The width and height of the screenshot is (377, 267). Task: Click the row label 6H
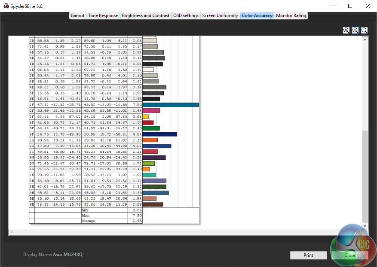(32, 204)
